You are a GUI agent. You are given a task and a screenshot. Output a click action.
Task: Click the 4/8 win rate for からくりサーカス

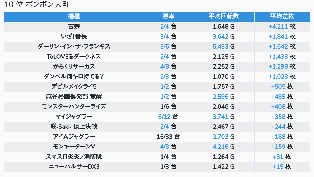coord(168,66)
